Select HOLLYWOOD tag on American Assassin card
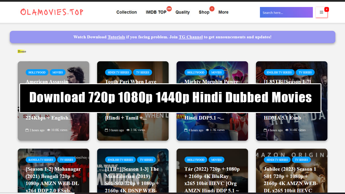The height and width of the screenshot is (194, 345). (37, 72)
